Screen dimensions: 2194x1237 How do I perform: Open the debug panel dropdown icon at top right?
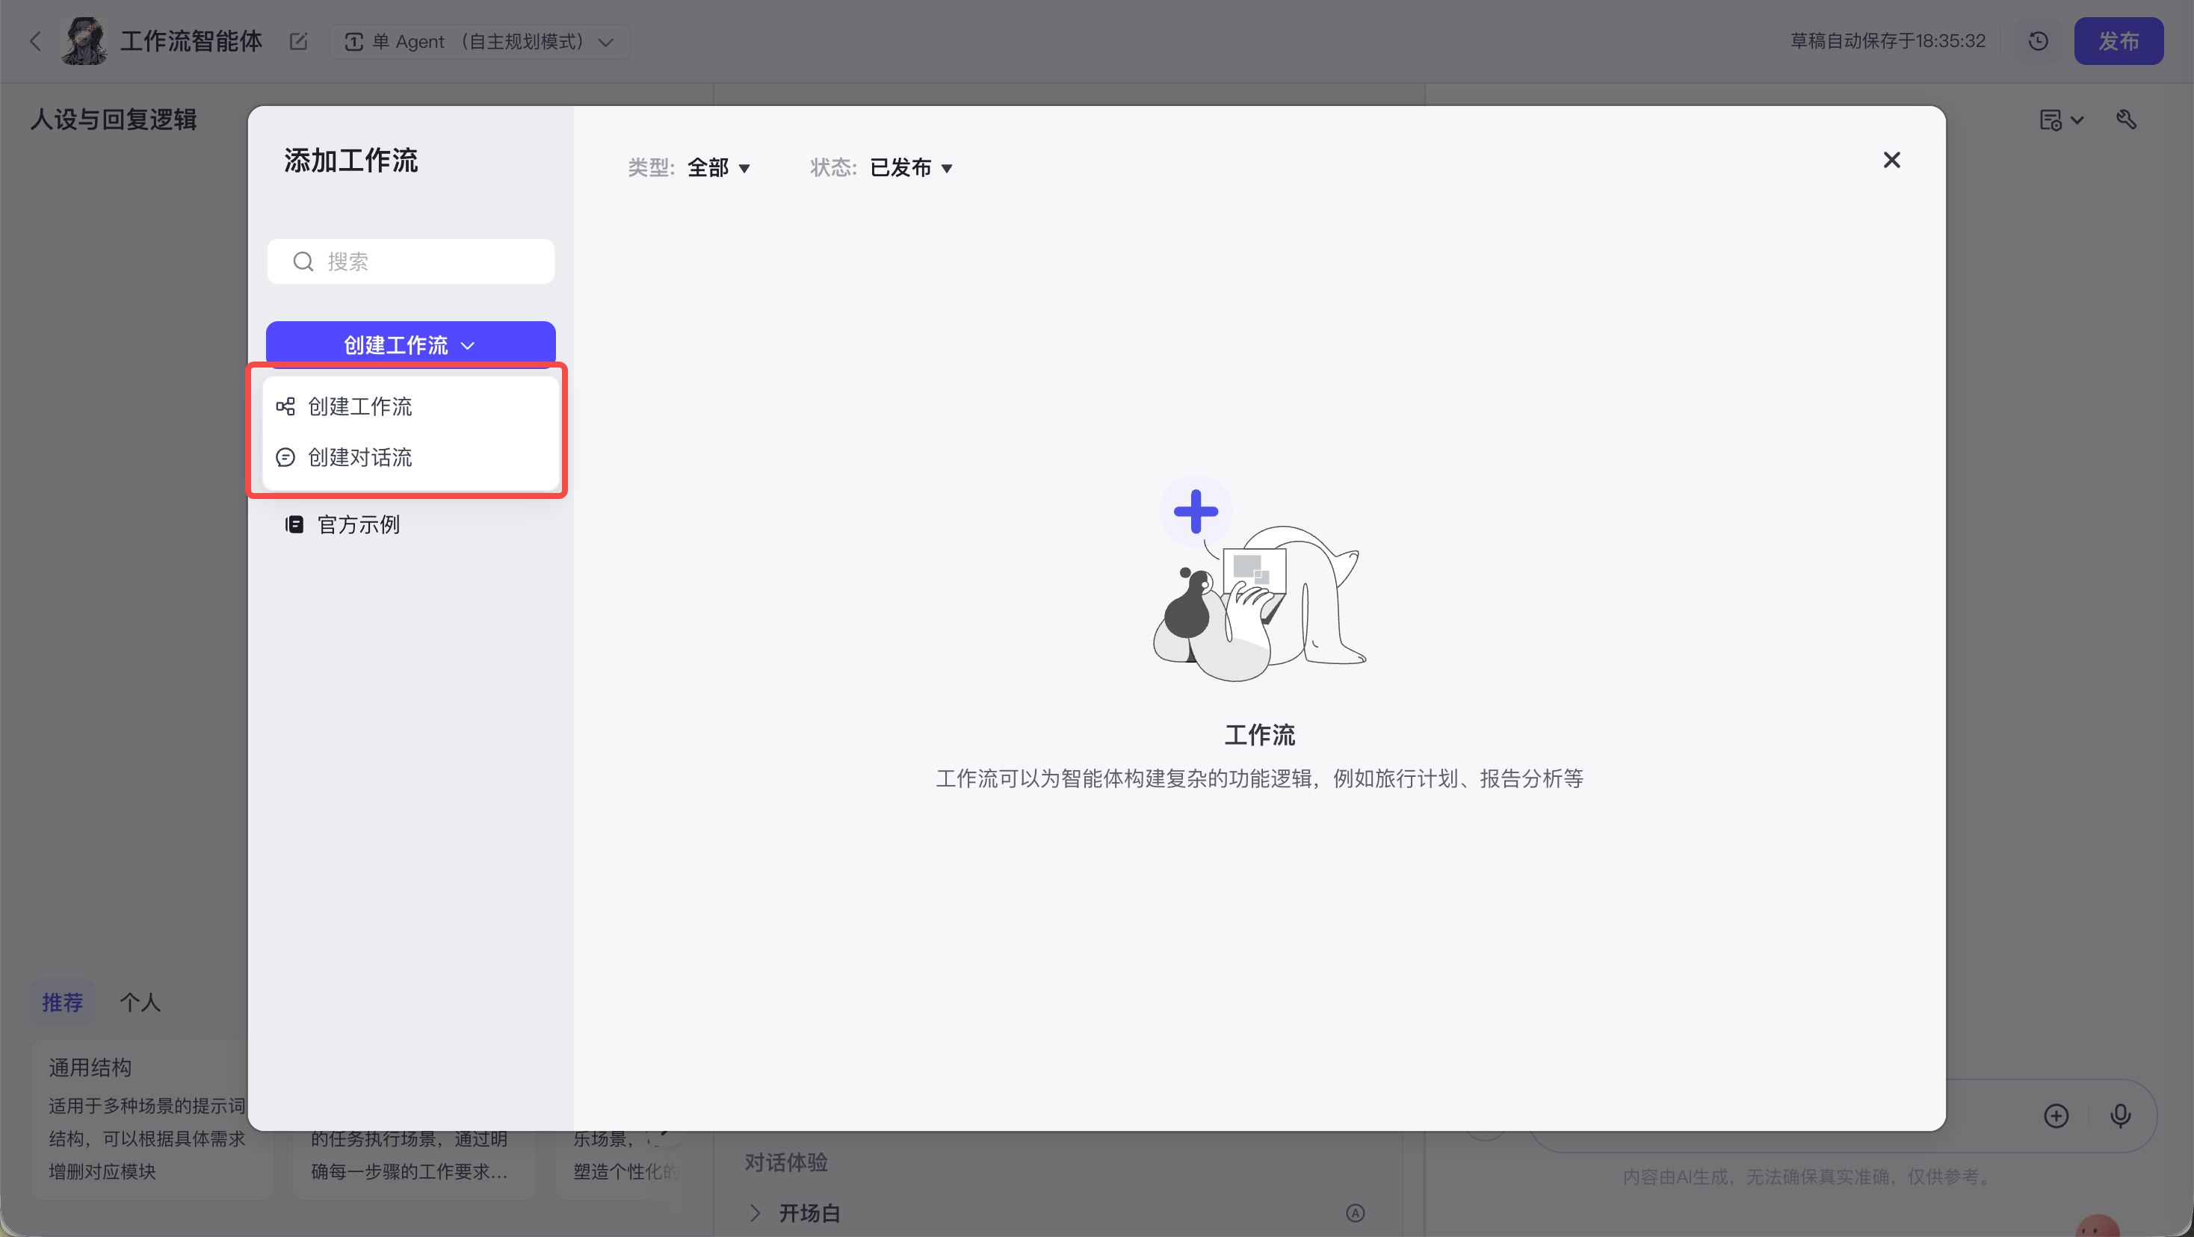[x=2061, y=120]
